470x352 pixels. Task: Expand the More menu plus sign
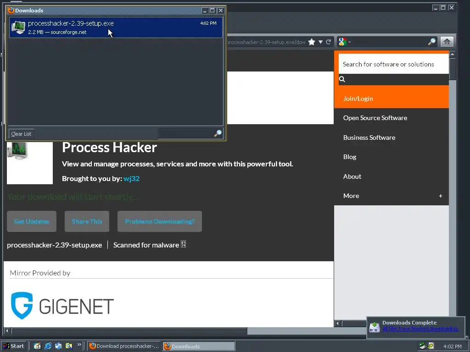440,196
